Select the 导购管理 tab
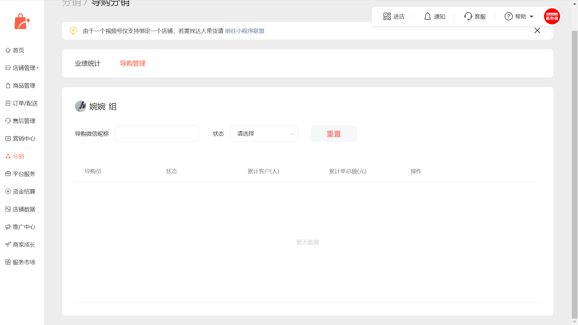578x325 pixels. coord(132,63)
